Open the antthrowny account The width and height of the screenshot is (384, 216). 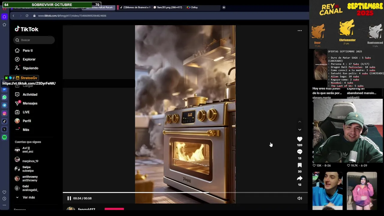coord(26,178)
